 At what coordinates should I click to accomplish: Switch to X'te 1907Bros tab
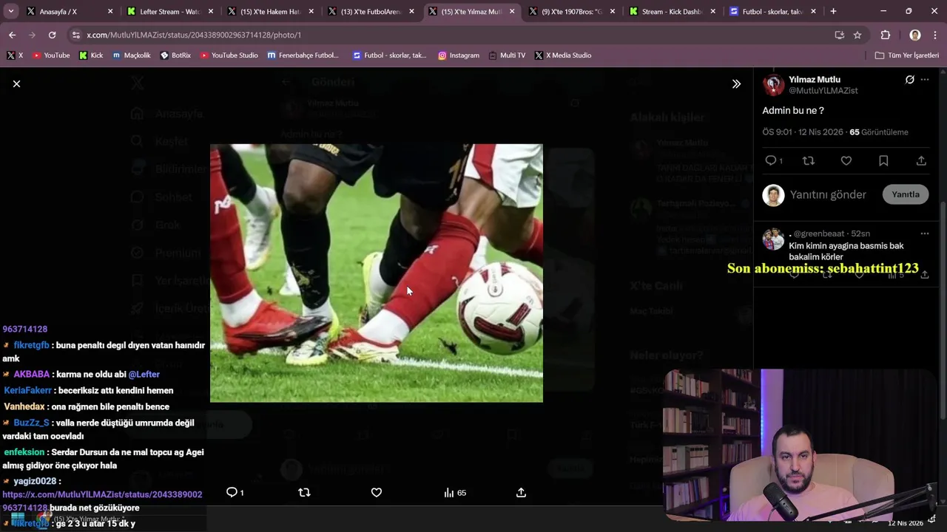pyautogui.click(x=570, y=12)
